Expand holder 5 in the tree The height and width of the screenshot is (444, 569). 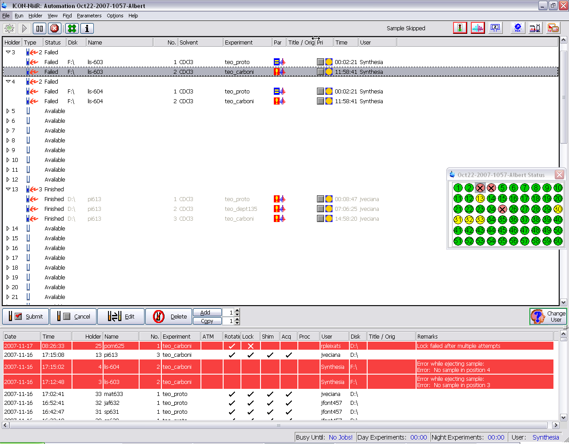[x=8, y=111]
